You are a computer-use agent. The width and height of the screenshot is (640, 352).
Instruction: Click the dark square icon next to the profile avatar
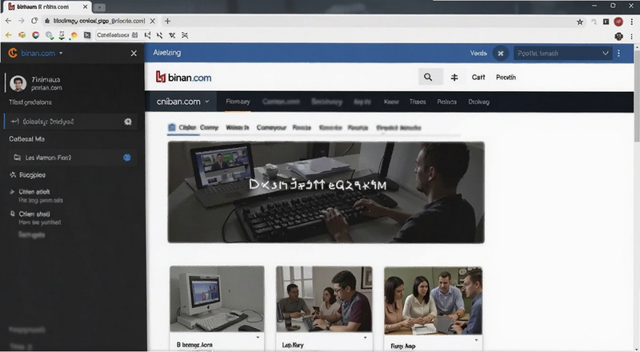point(606,22)
